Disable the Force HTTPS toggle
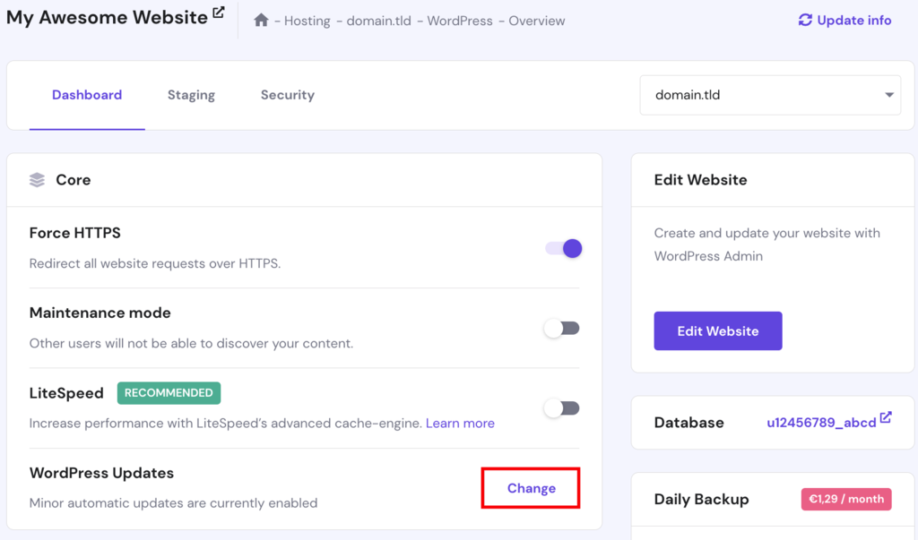Image resolution: width=918 pixels, height=540 pixels. point(564,248)
